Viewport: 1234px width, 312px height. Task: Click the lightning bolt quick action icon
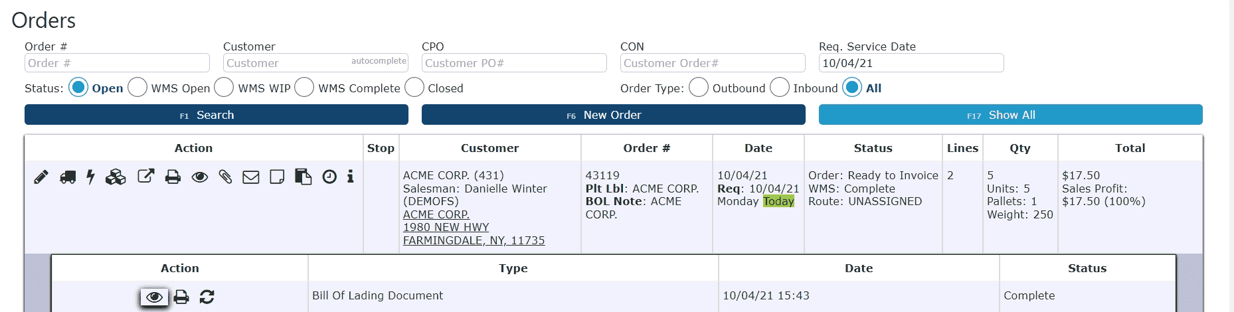(91, 177)
